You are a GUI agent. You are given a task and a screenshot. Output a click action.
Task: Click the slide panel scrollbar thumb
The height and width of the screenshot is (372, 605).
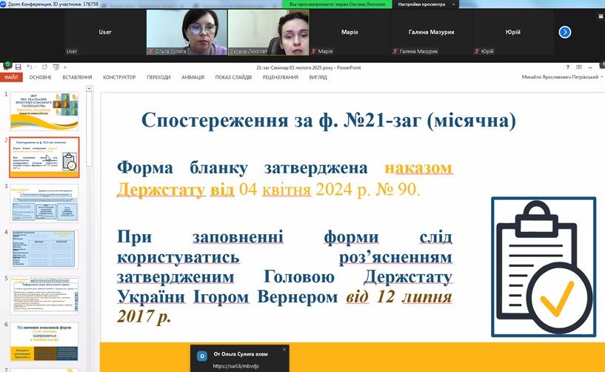tap(89, 130)
